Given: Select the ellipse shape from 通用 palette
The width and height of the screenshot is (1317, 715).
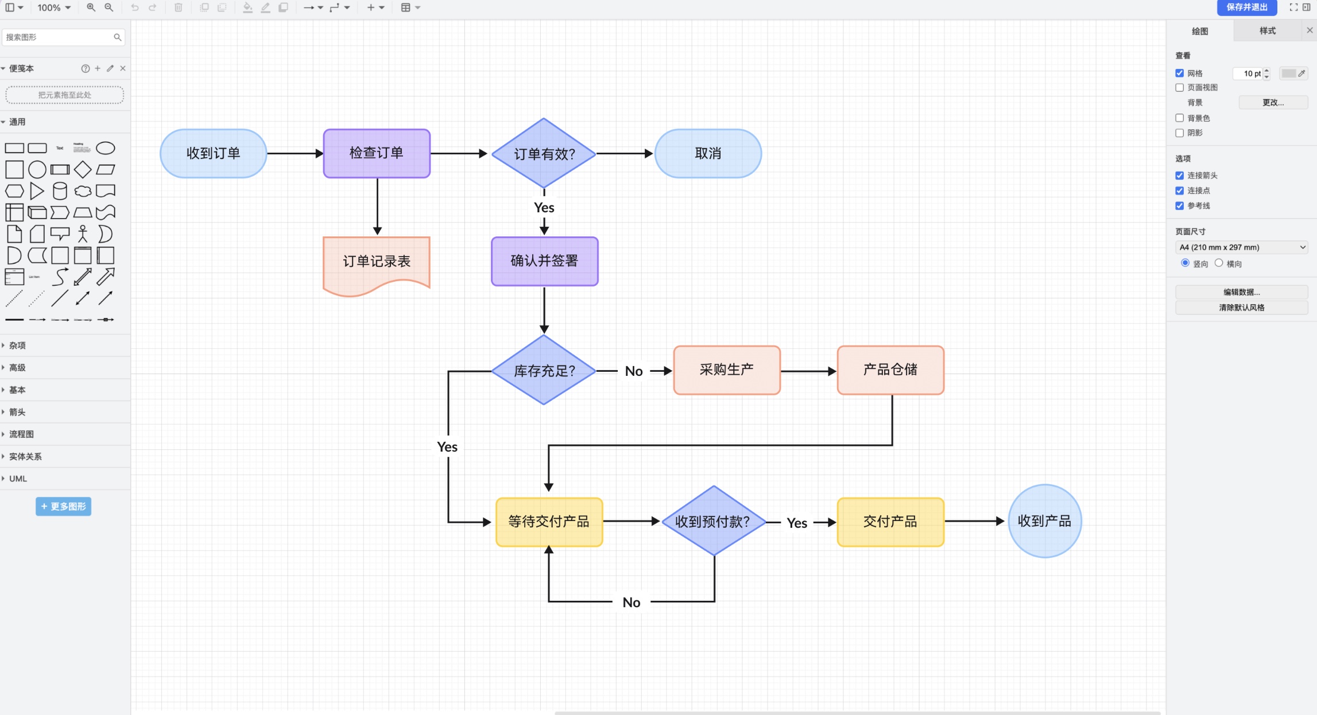Looking at the screenshot, I should tap(105, 149).
